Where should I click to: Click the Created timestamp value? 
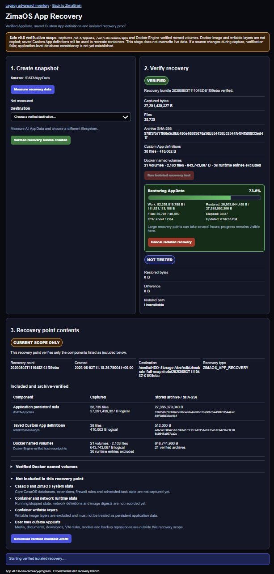click(x=104, y=368)
